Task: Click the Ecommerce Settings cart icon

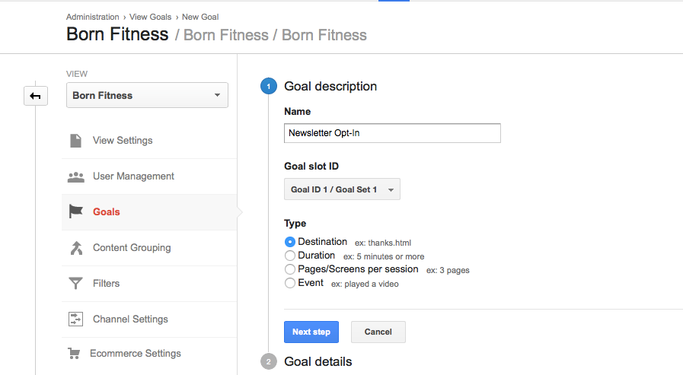Action: pos(74,353)
